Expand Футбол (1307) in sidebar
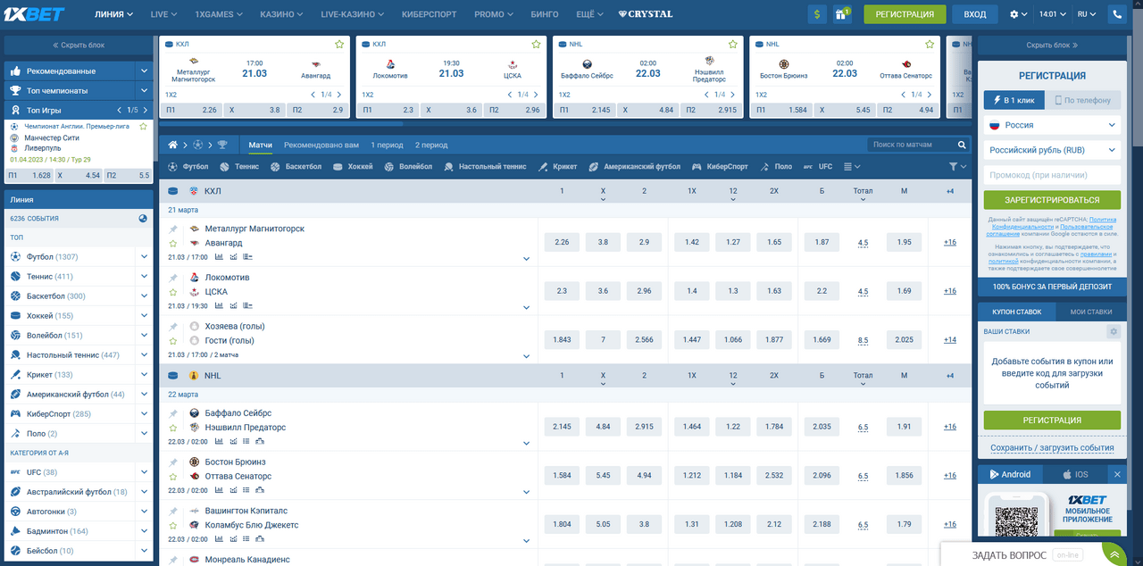1143x566 pixels. 144,256
